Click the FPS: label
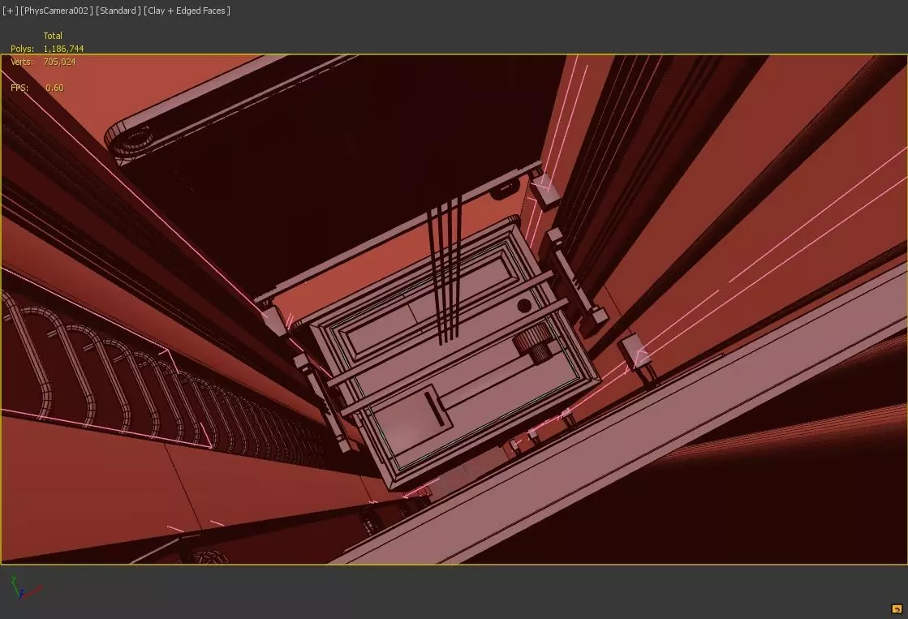Image resolution: width=908 pixels, height=619 pixels. 19,88
